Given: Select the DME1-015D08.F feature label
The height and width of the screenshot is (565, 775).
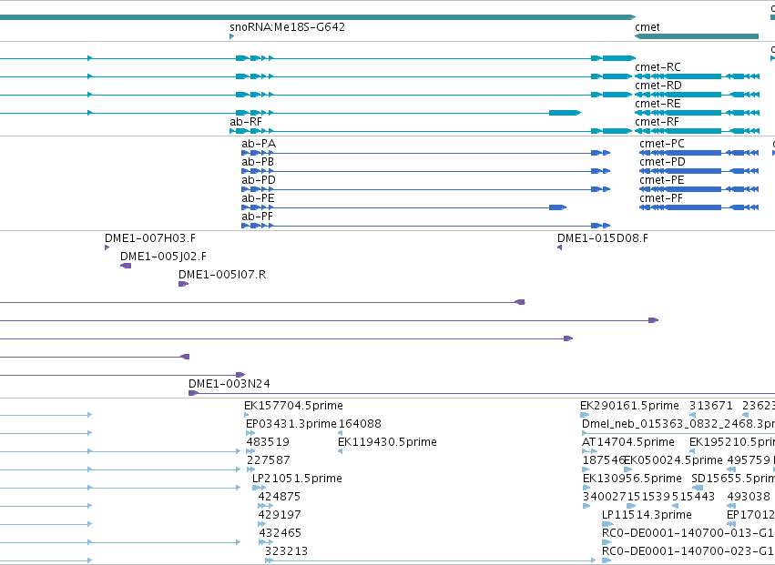Looking at the screenshot, I should click(x=603, y=238).
